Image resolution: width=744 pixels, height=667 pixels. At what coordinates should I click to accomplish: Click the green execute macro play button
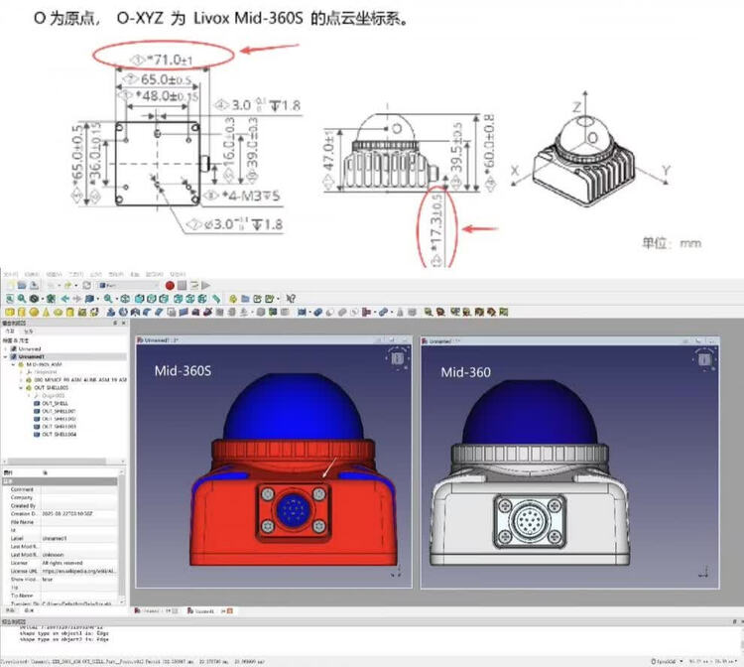206,285
